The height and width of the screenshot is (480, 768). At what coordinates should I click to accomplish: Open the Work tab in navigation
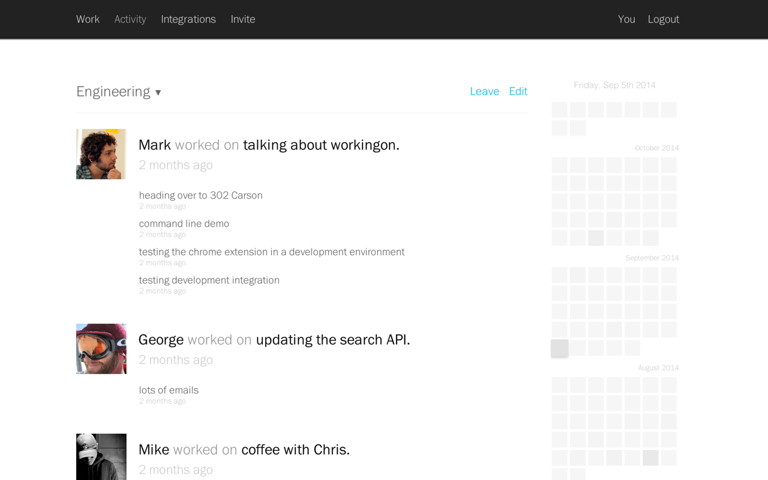pos(88,19)
